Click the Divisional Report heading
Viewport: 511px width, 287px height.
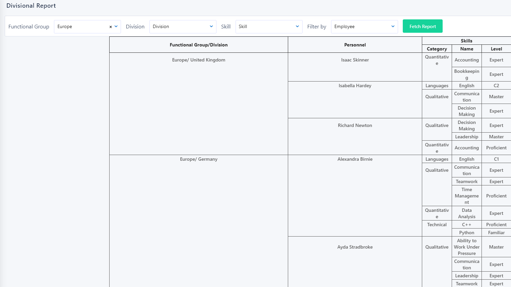(x=31, y=5)
